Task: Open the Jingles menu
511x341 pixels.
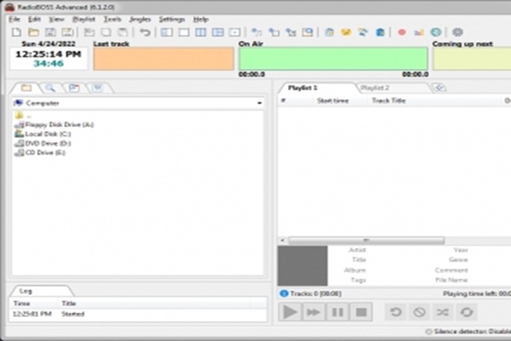Action: (140, 19)
